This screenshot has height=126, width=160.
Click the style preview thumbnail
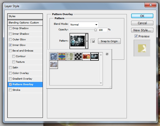coord(142,48)
